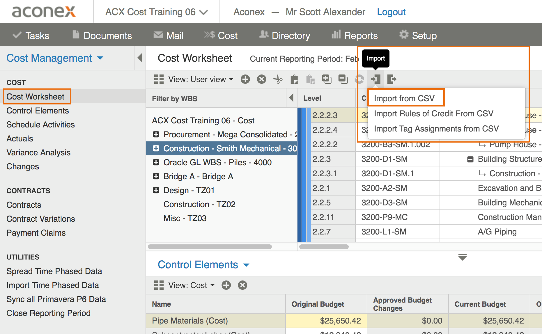Collapse the Filter by WBS panel arrow
Image resolution: width=542 pixels, height=334 pixels.
291,98
